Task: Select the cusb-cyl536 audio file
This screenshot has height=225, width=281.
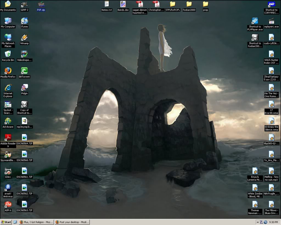Action: click(271, 37)
